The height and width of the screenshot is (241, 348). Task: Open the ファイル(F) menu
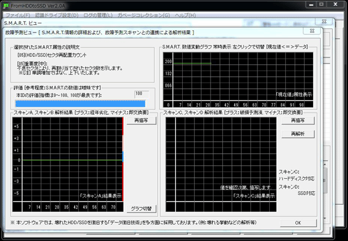pos(17,15)
